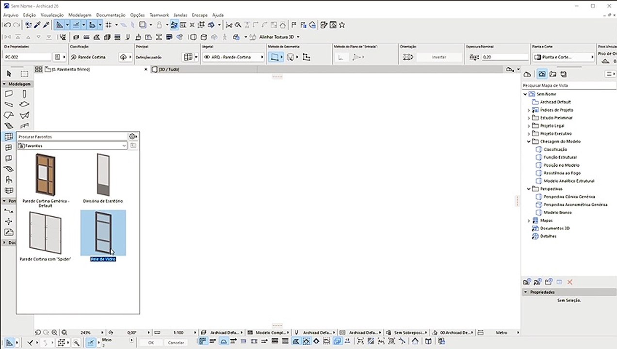This screenshot has height=349, width=617.
Task: Select the Roof tool
Action: click(x=9, y=115)
